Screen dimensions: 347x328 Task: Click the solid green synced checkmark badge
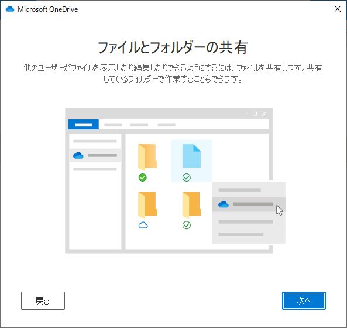point(143,177)
